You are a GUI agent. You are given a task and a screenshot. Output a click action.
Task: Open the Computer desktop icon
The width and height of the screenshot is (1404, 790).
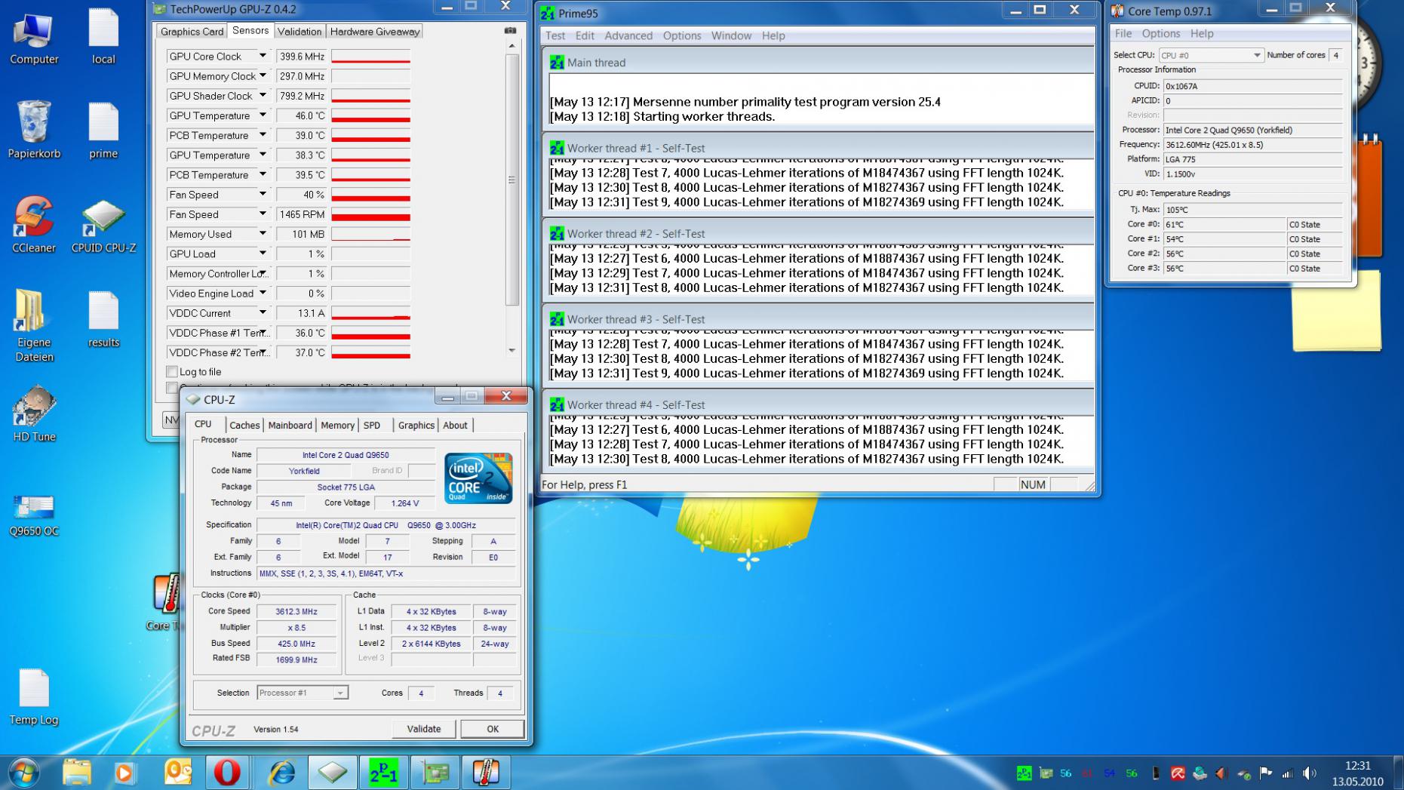(x=34, y=38)
